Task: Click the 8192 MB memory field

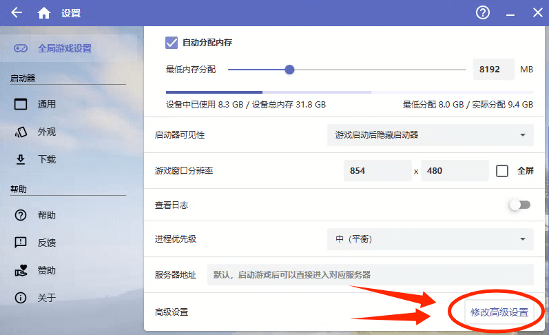Action: point(494,70)
